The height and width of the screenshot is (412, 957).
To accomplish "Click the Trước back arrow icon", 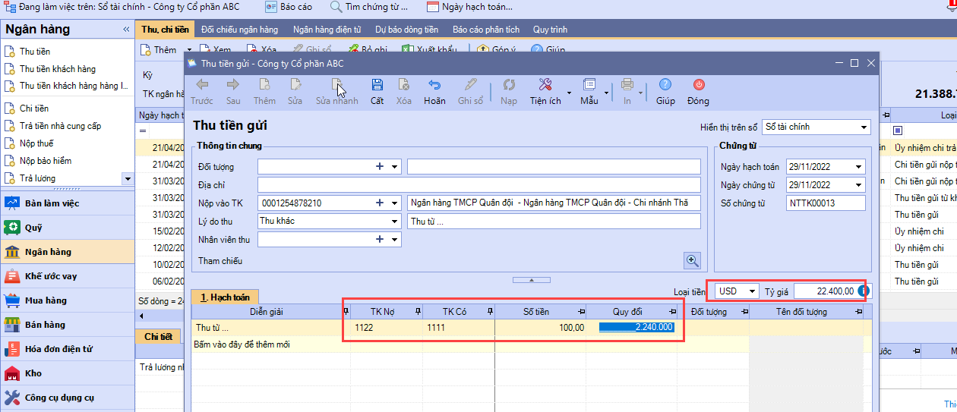I will coord(202,85).
